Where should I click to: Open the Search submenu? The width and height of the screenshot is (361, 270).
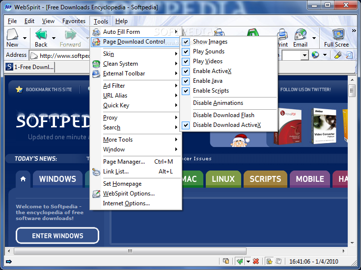[x=136, y=127]
